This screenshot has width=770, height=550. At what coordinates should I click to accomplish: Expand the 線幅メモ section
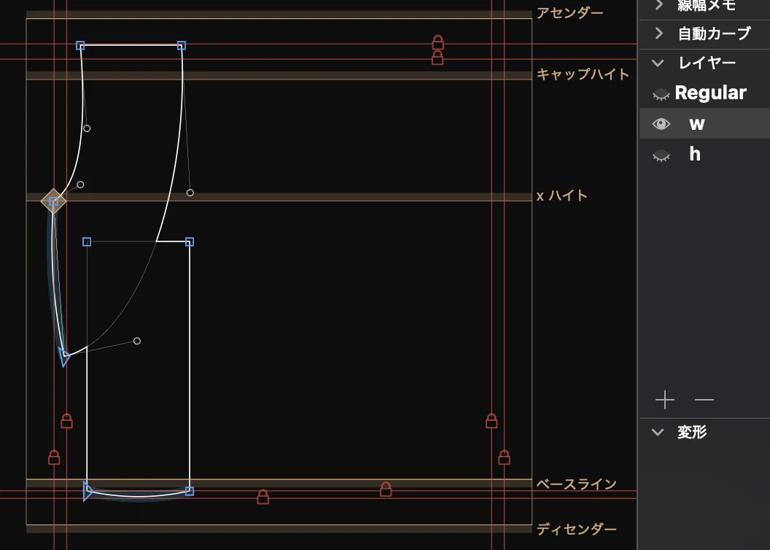[x=659, y=5]
